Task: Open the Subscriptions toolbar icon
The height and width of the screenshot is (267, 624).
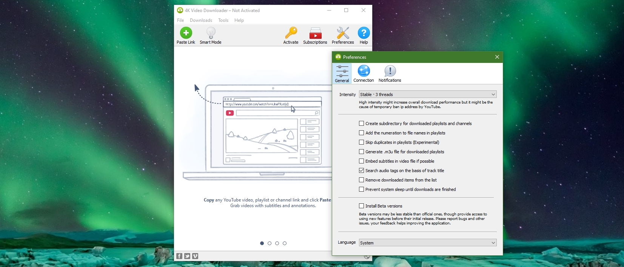Action: coord(315,33)
